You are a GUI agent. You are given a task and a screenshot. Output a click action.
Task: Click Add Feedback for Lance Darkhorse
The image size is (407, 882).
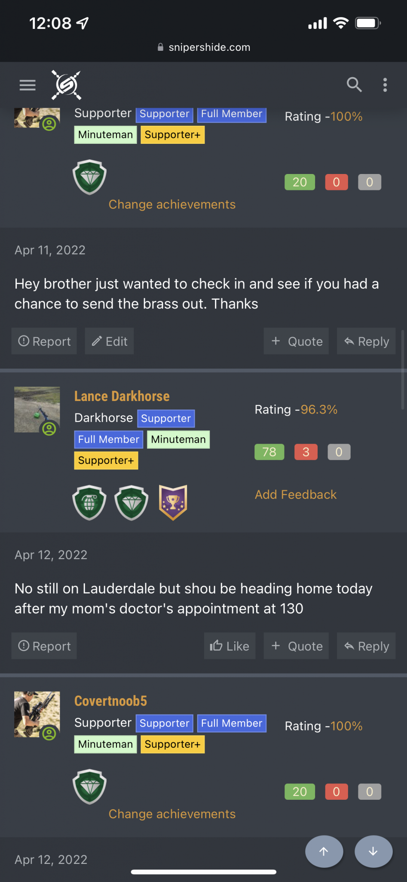tap(296, 494)
